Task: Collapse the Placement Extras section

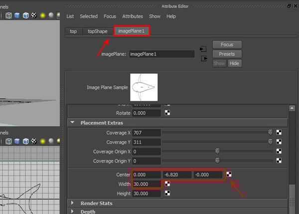Action: 73,122
